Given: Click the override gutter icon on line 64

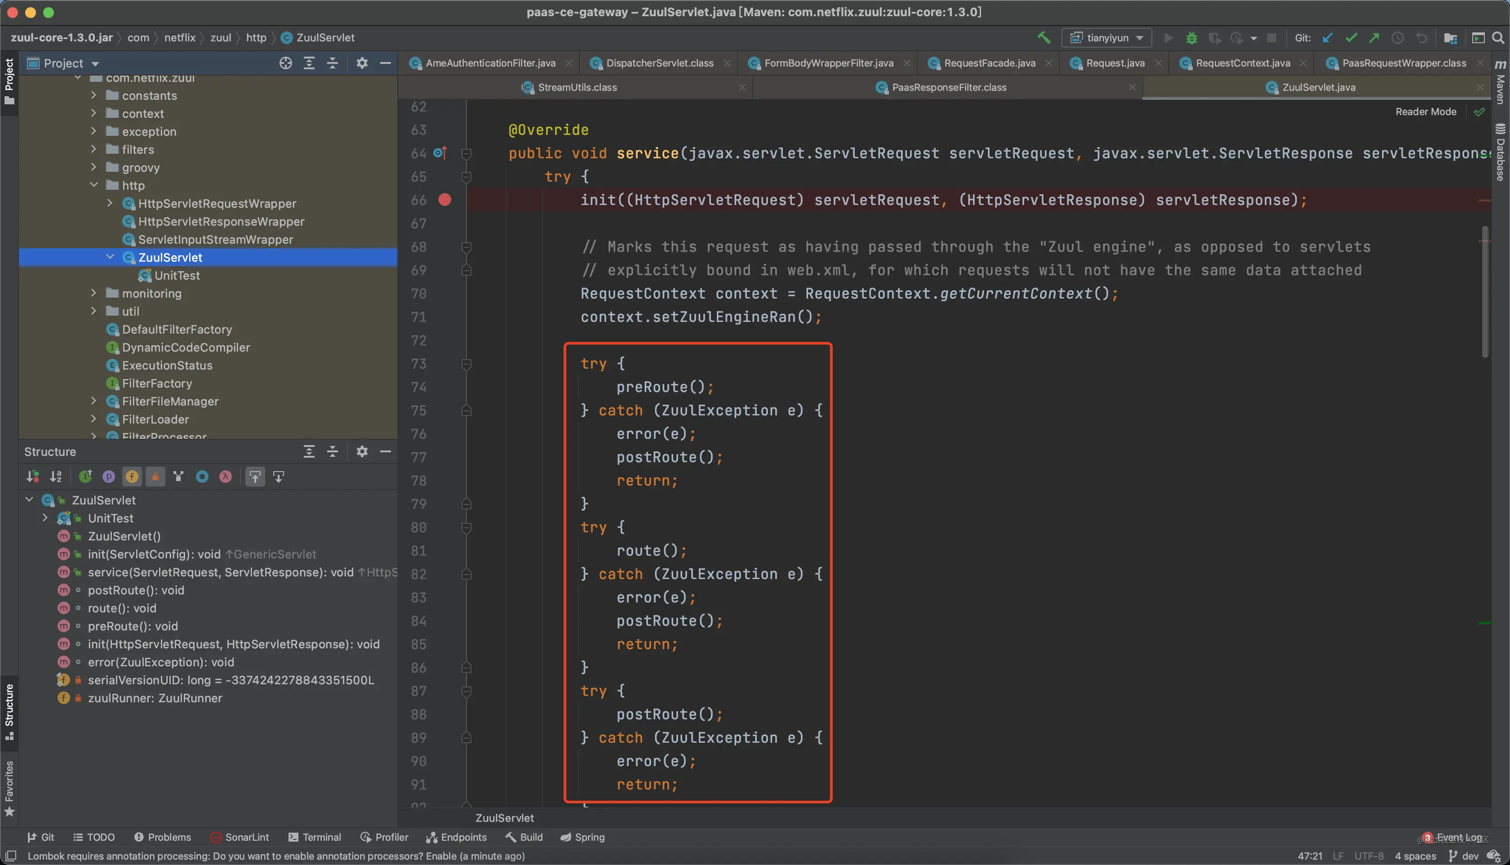Looking at the screenshot, I should point(440,153).
